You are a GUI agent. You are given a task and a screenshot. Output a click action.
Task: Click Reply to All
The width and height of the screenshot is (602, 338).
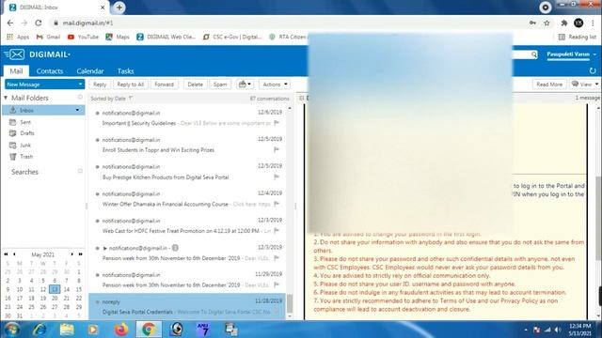131,84
